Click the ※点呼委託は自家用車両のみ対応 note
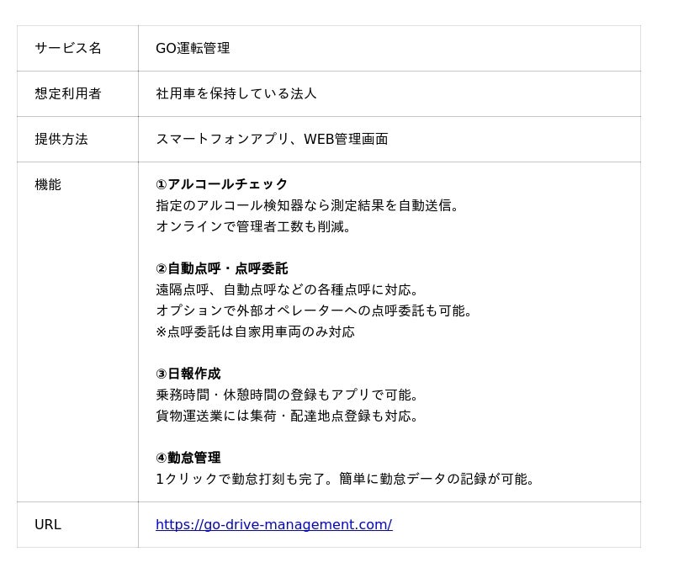Viewport: 673px width, 573px height. [256, 332]
